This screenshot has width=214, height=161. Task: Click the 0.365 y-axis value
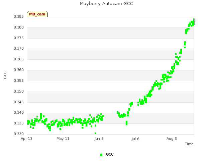(x=19, y=59)
